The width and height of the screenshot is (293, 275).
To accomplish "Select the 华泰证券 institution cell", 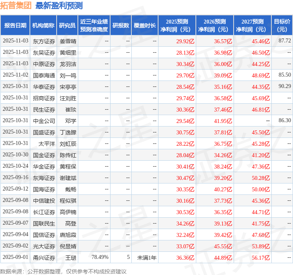I will 44,87.
